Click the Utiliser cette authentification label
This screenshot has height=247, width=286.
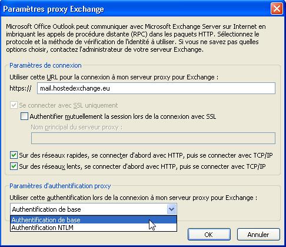(133, 198)
